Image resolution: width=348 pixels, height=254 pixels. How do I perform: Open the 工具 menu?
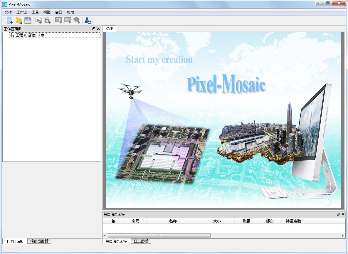(x=35, y=12)
